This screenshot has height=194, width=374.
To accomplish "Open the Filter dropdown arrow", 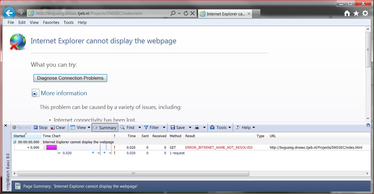I will (164, 128).
